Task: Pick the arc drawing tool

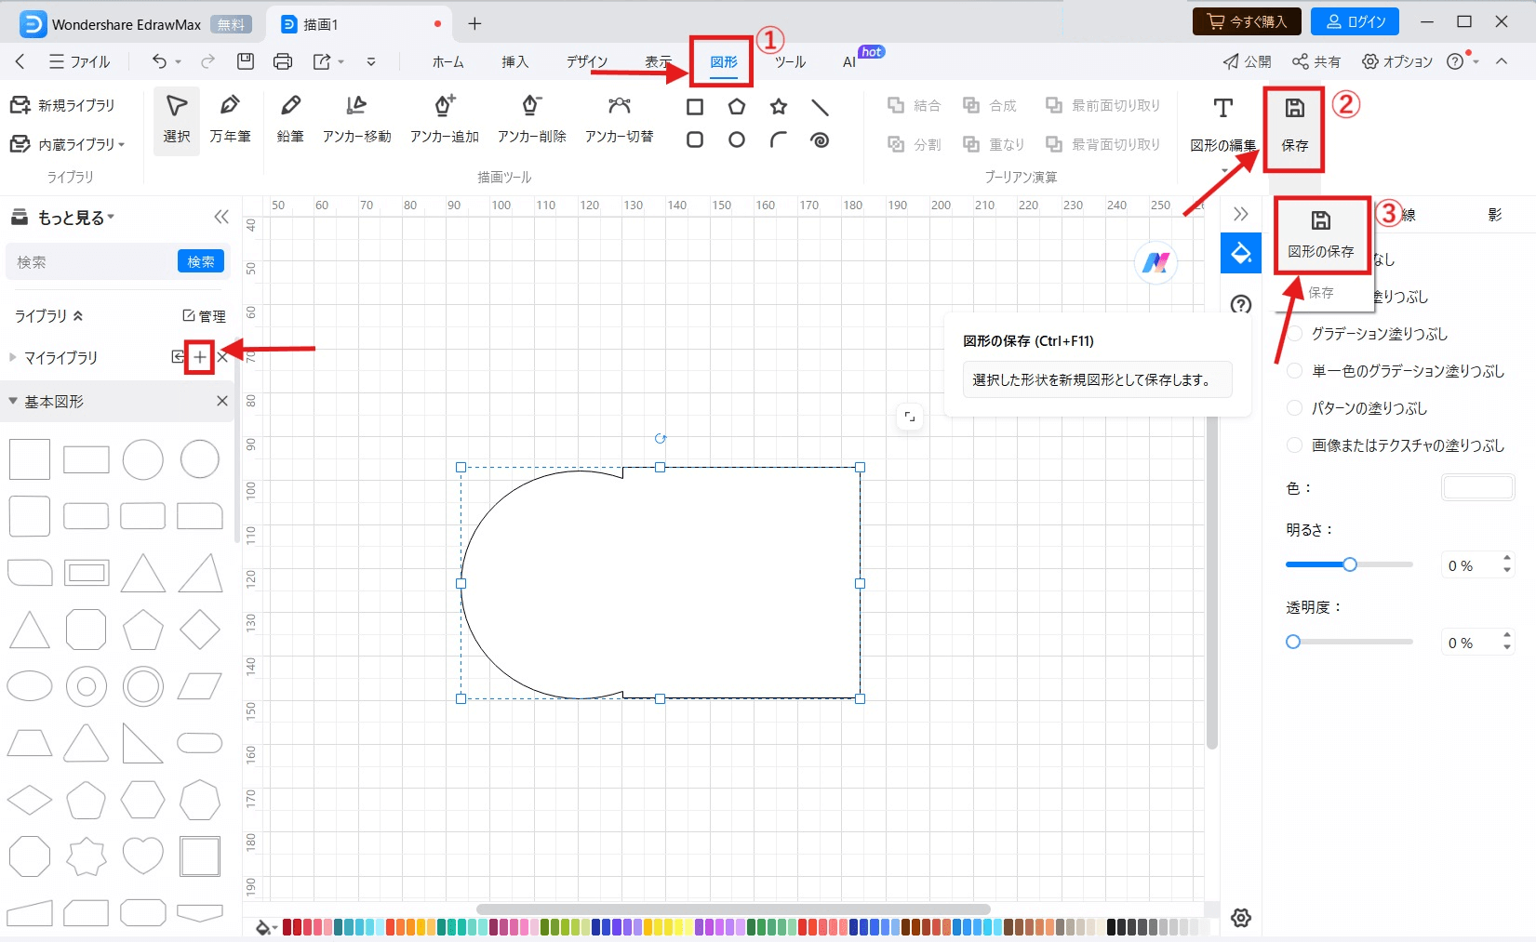Action: 779,140
